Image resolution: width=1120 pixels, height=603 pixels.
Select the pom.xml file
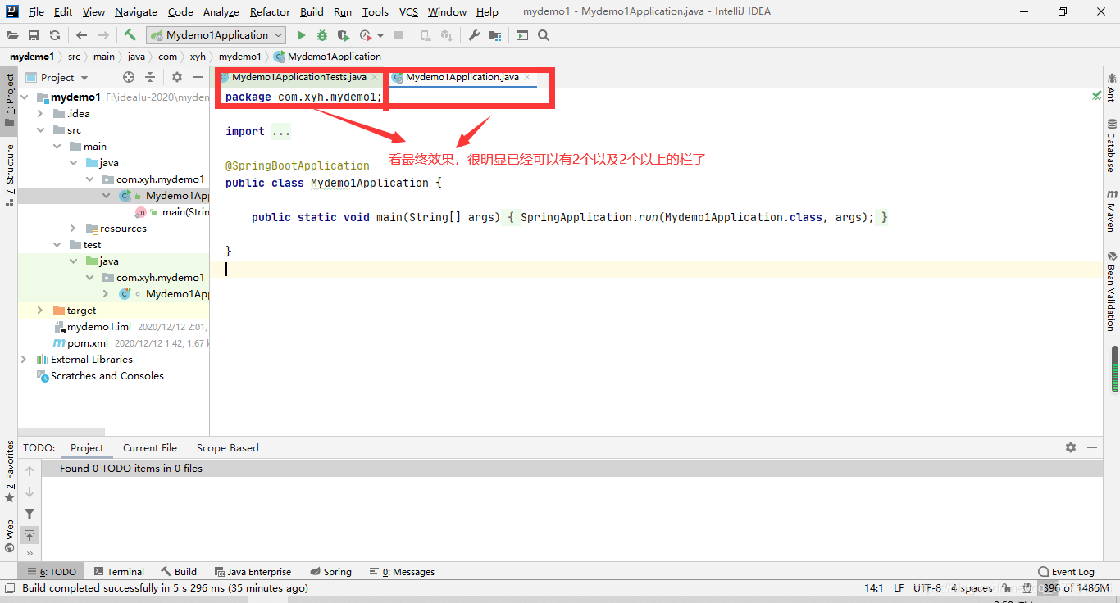[x=88, y=343]
